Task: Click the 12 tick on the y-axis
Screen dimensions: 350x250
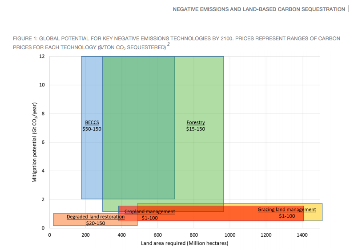Action: [x=42, y=57]
